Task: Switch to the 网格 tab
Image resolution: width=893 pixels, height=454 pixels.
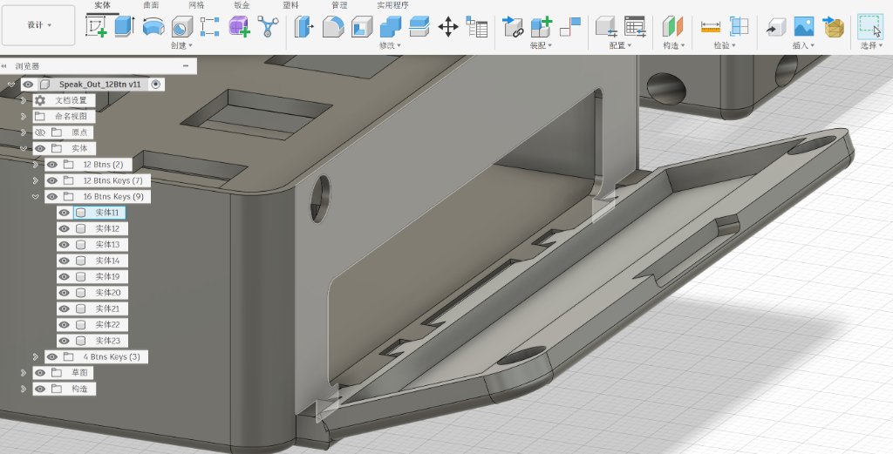Action: [196, 5]
